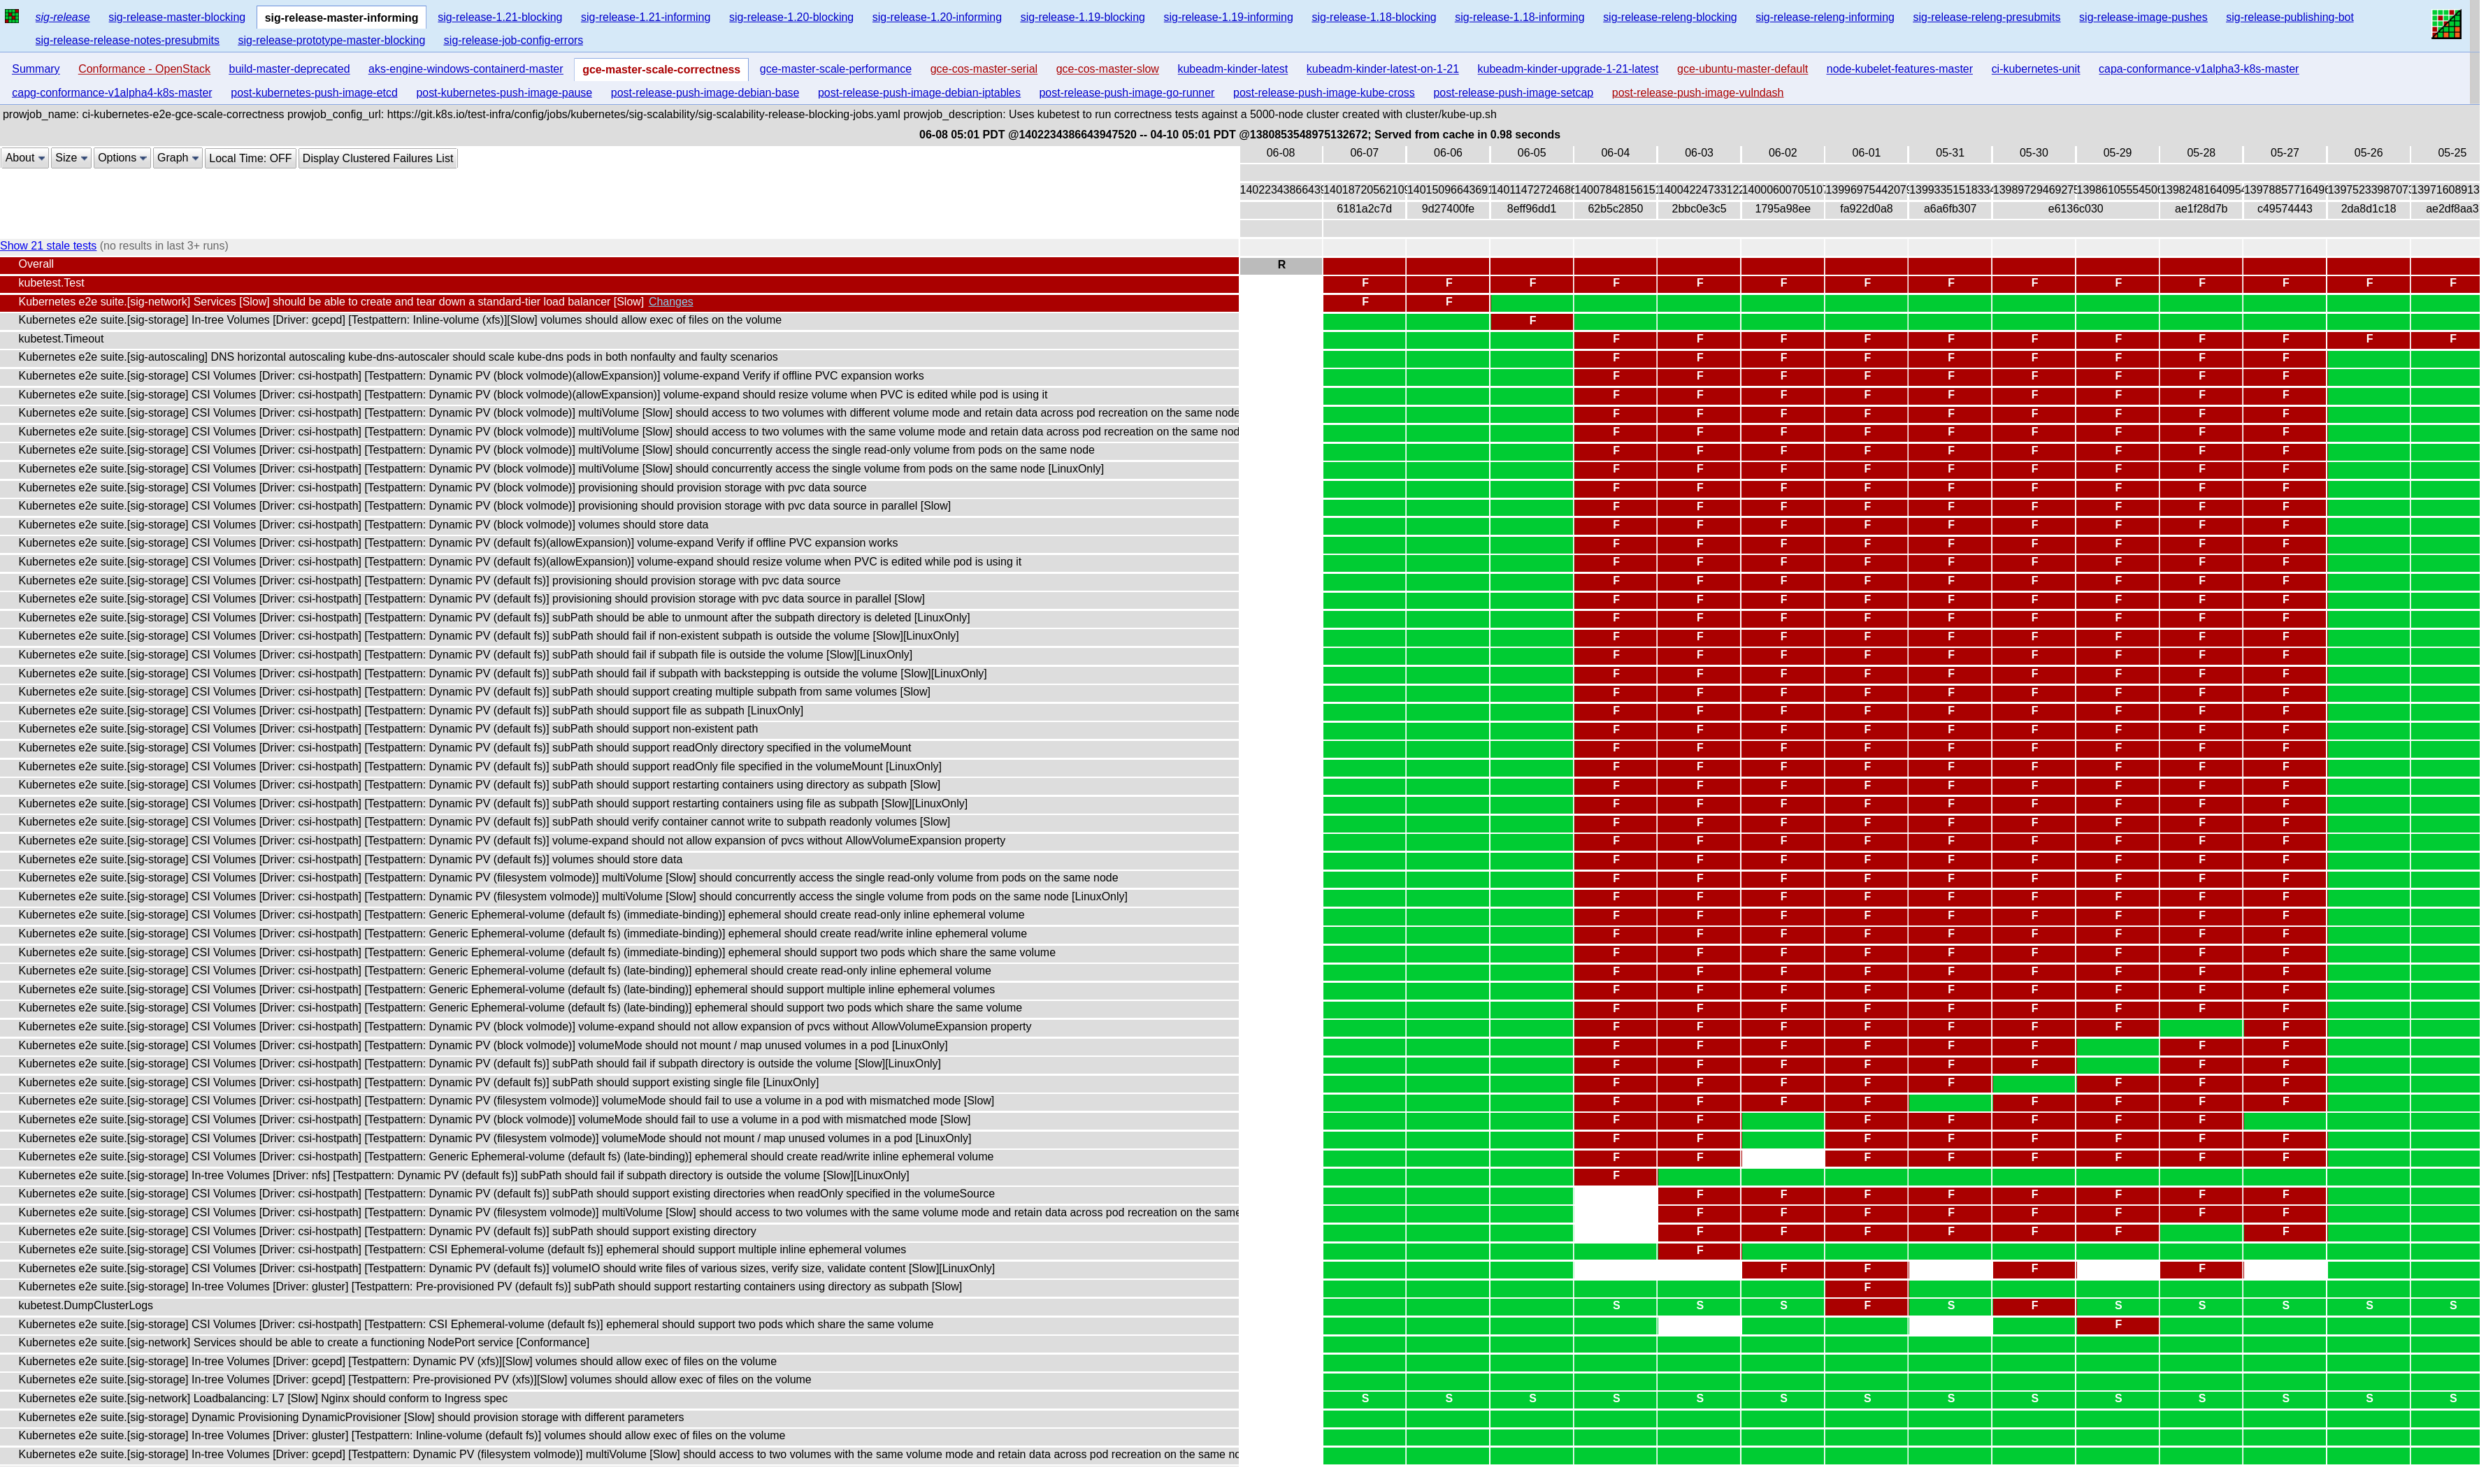Viewport: 2486px width, 1470px height.
Task: Expand the Options dropdown menu
Action: click(x=122, y=159)
